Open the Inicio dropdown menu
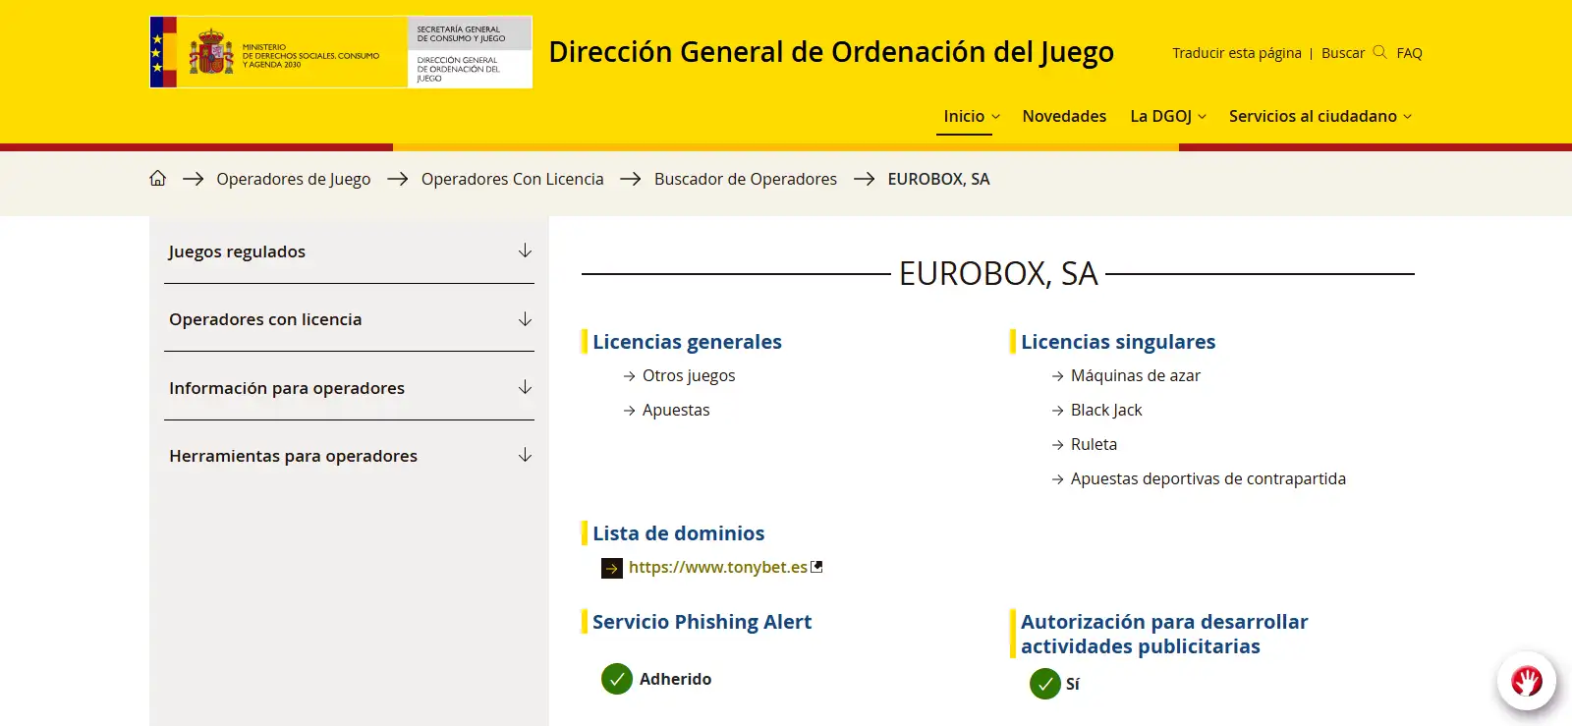1572x726 pixels. [x=972, y=116]
